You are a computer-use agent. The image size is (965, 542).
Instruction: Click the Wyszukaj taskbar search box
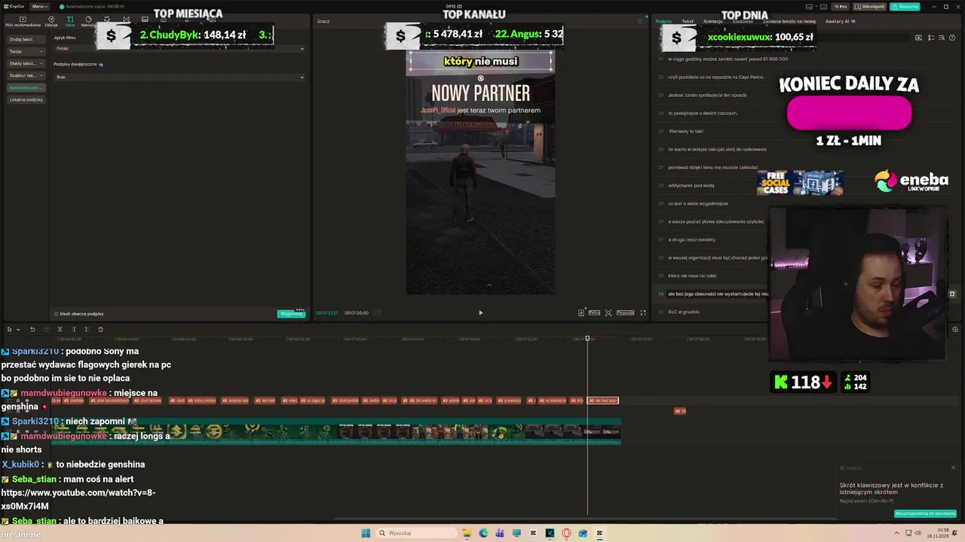click(x=417, y=533)
